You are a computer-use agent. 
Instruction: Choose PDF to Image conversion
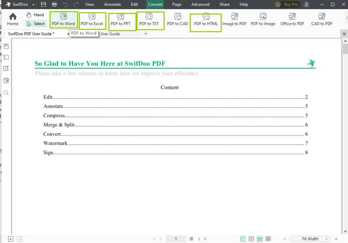pos(263,19)
